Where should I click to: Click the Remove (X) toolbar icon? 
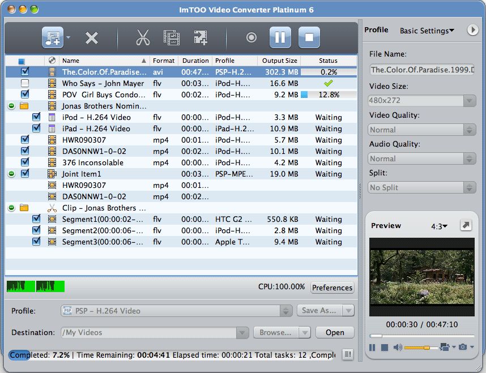(x=92, y=38)
